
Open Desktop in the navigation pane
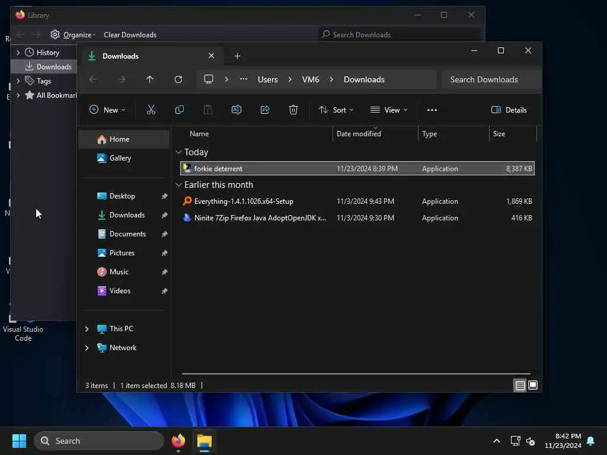[124, 196]
